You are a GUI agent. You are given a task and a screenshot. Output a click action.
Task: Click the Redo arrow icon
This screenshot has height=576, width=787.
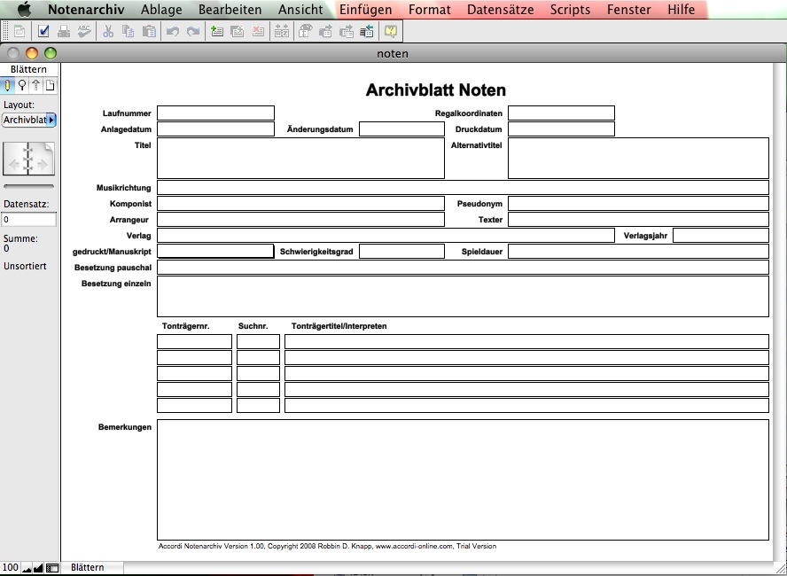(x=193, y=32)
